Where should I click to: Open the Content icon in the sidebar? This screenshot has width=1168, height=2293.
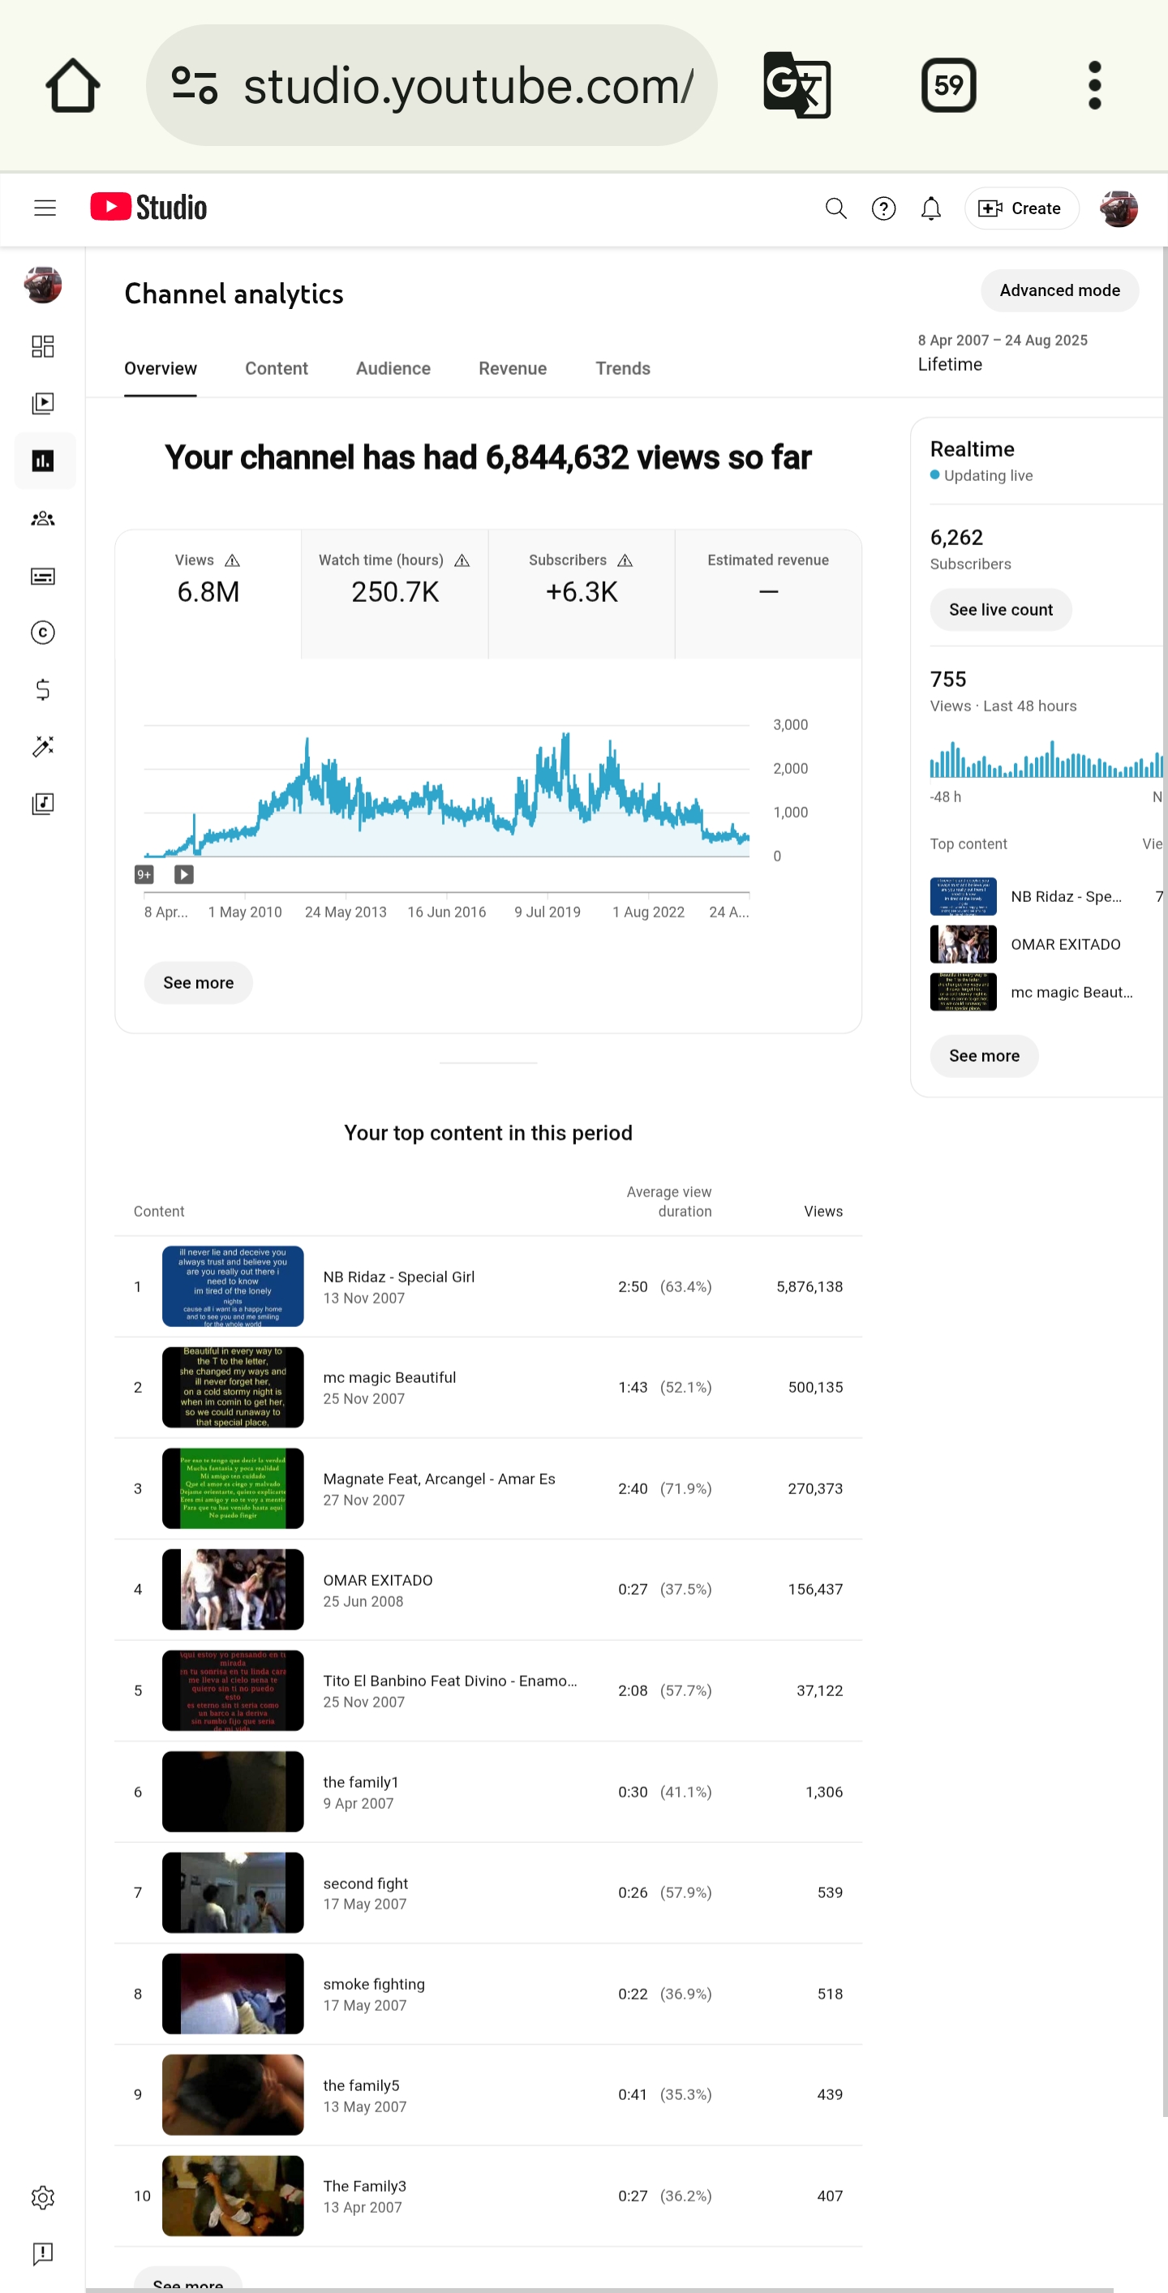coord(43,403)
